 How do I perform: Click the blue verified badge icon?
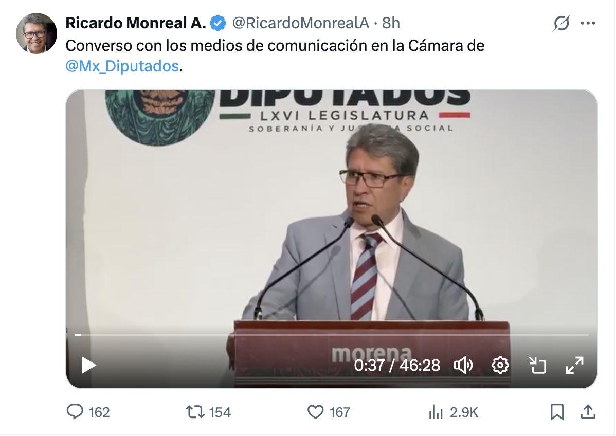pyautogui.click(x=218, y=23)
